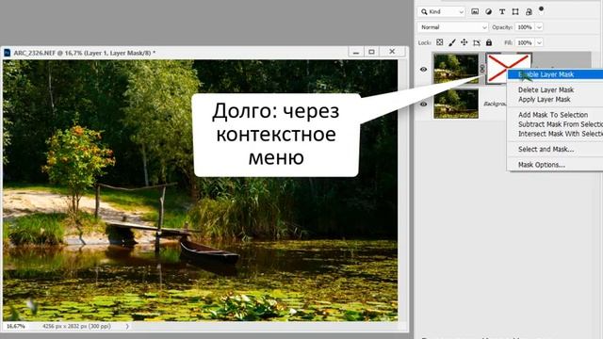Image resolution: width=603 pixels, height=339 pixels.
Task: Click the Photoshop icon in document title
Action: tap(7, 53)
